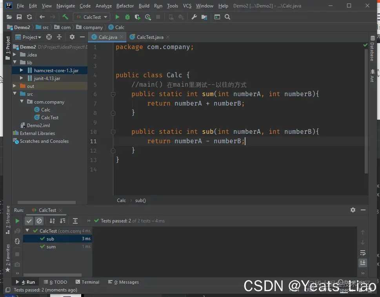Open the Refactor menu
380x297 pixels.
point(125,5)
